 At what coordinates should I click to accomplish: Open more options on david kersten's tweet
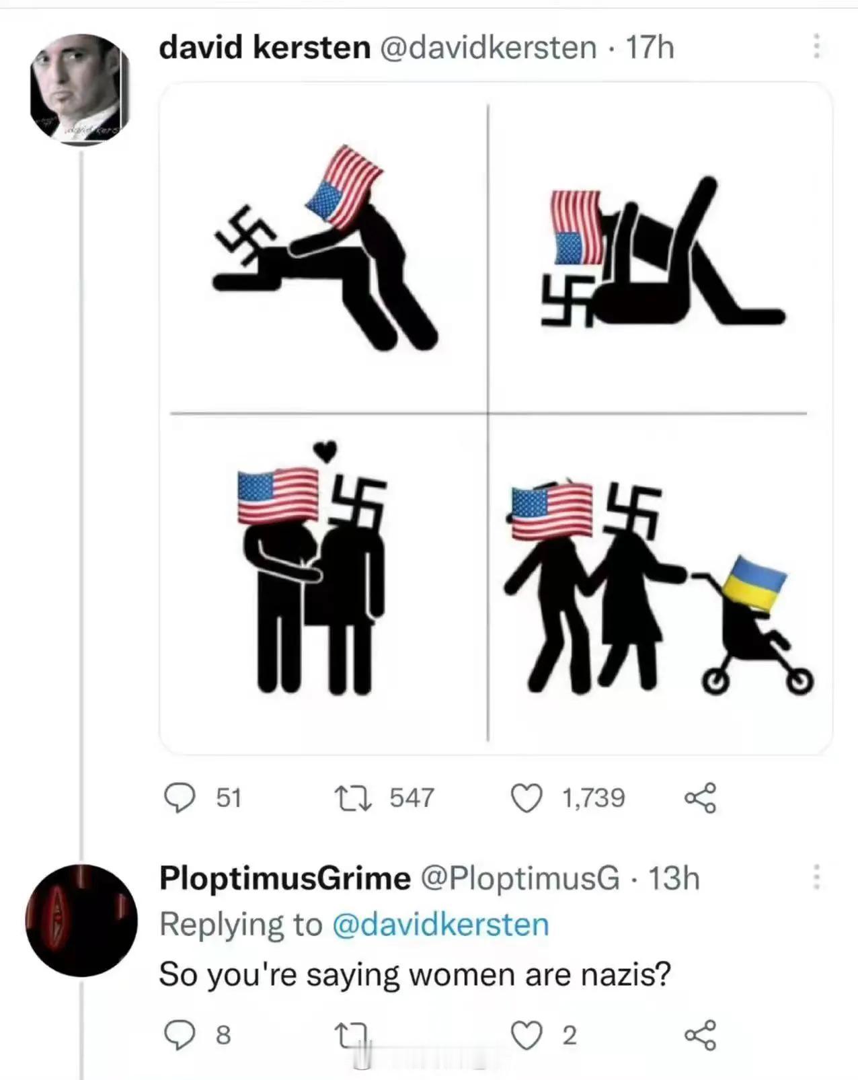[x=818, y=46]
